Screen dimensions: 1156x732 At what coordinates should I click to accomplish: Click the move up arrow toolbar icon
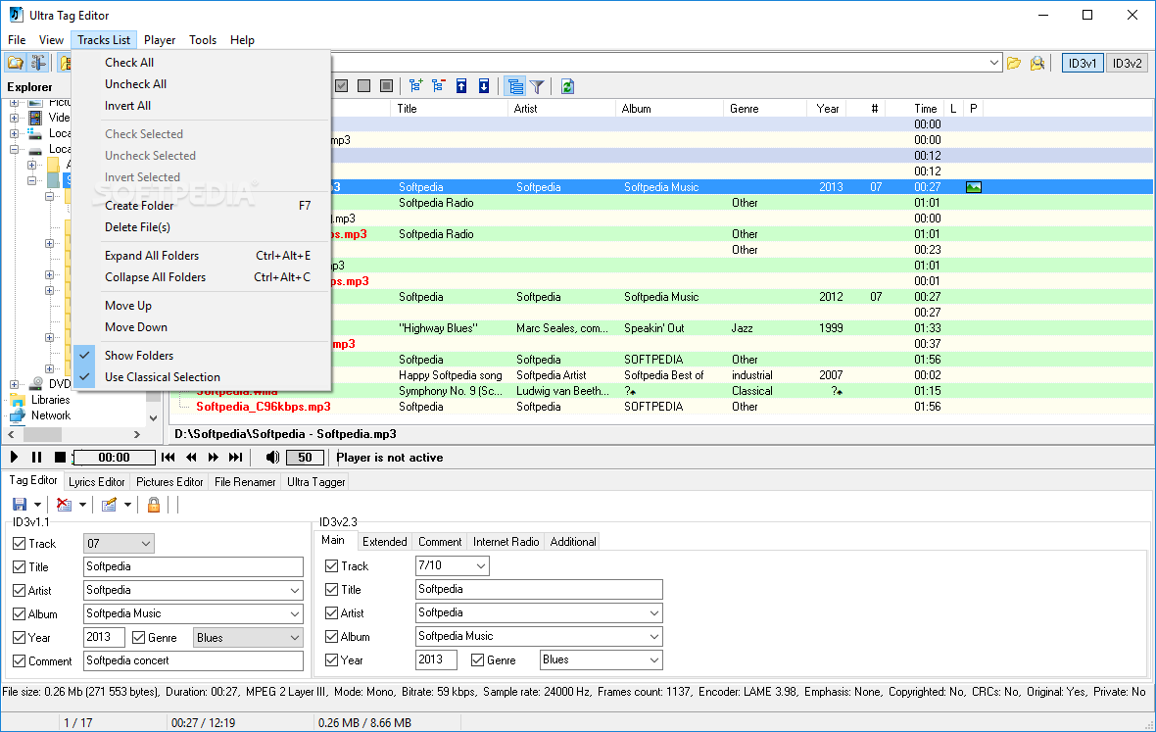point(461,86)
